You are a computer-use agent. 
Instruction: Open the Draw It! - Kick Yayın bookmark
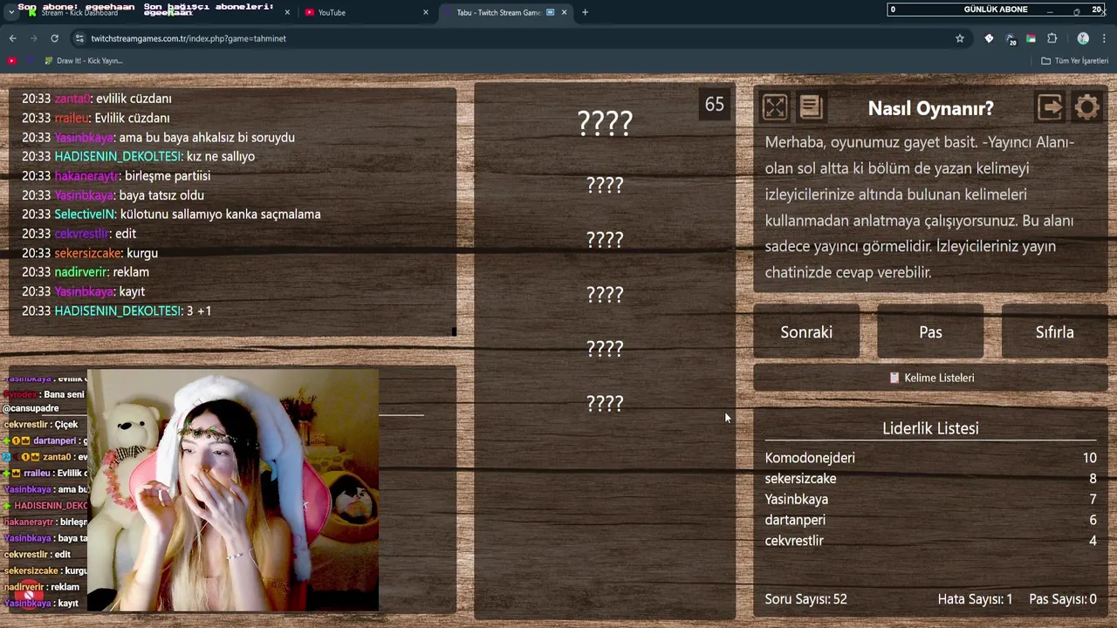click(x=82, y=61)
